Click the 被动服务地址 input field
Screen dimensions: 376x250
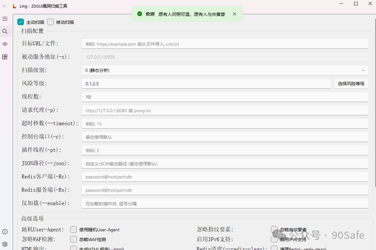[225, 57]
